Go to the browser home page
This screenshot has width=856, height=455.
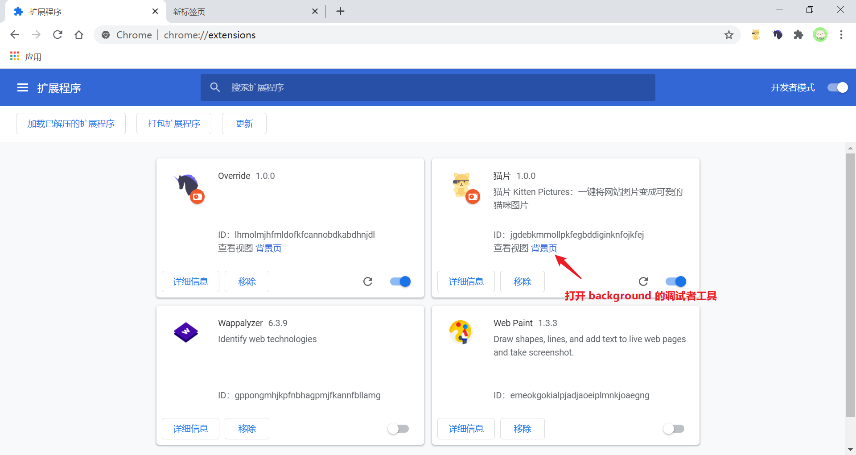click(79, 35)
